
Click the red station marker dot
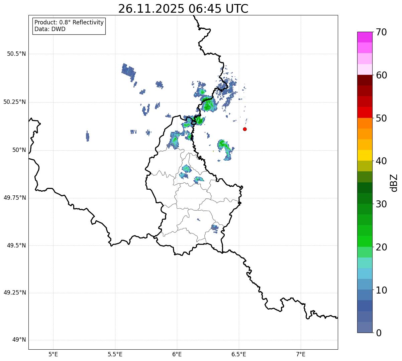click(x=245, y=129)
